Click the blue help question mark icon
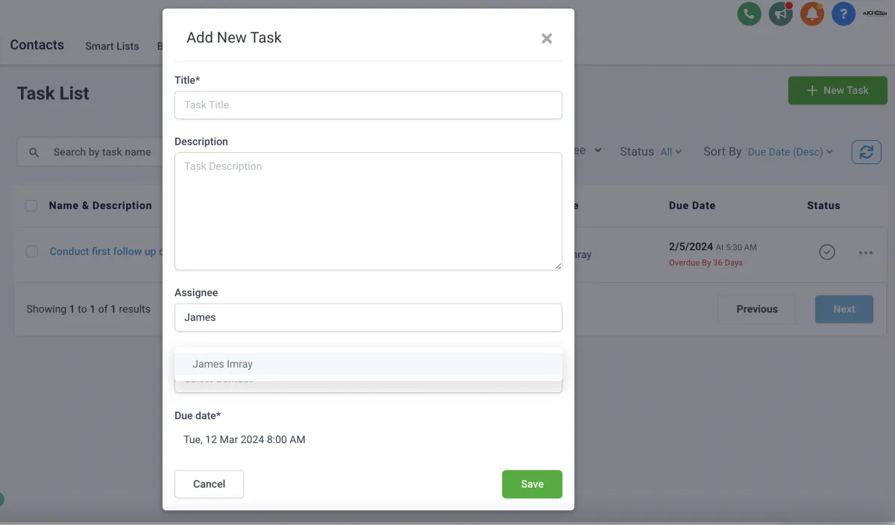The width and height of the screenshot is (895, 525). point(844,13)
